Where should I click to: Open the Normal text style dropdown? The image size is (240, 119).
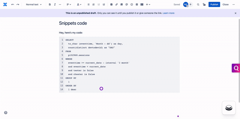[x=34, y=4]
